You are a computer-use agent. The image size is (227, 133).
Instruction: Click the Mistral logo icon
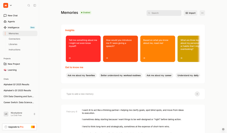(x=6, y=5)
